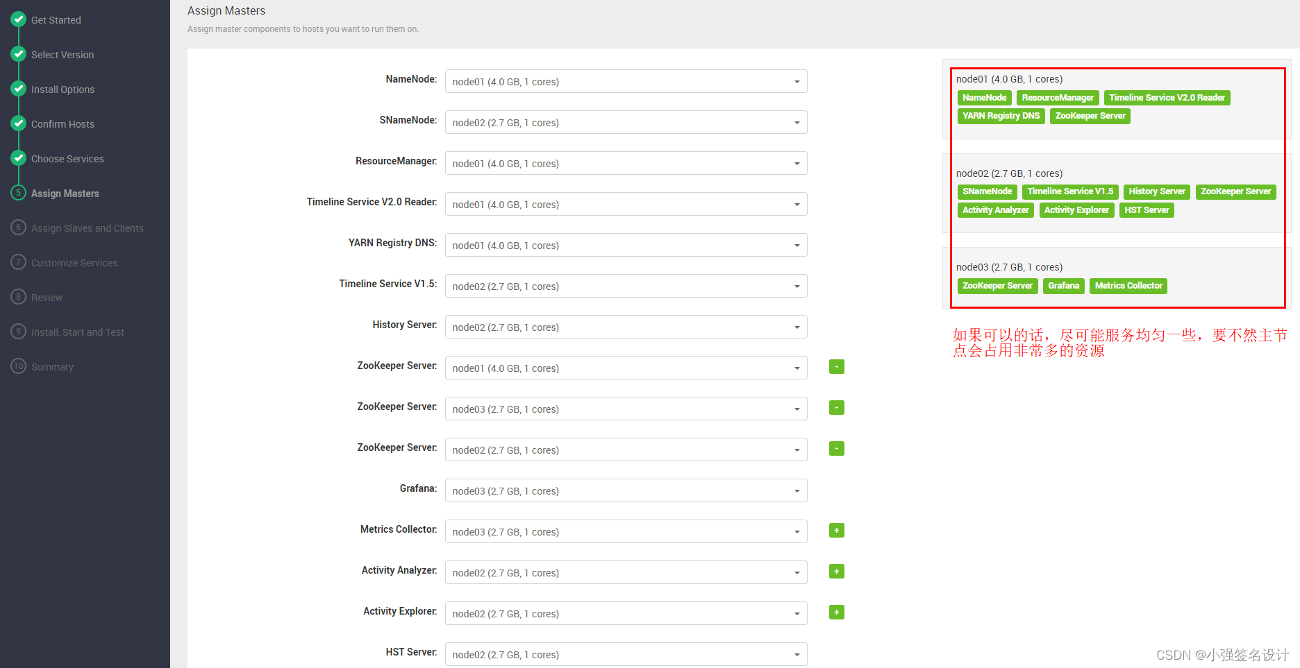
Task: Add another Activity Explorer with plus button
Action: (837, 613)
